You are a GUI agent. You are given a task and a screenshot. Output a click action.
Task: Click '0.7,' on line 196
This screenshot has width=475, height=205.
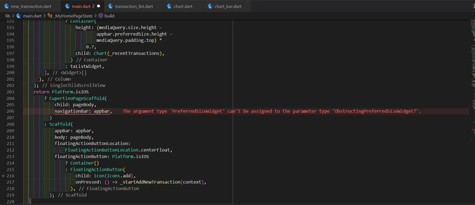point(91,47)
